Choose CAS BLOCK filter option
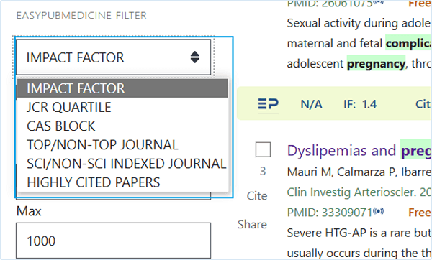This screenshot has height=260, width=432. click(122, 126)
